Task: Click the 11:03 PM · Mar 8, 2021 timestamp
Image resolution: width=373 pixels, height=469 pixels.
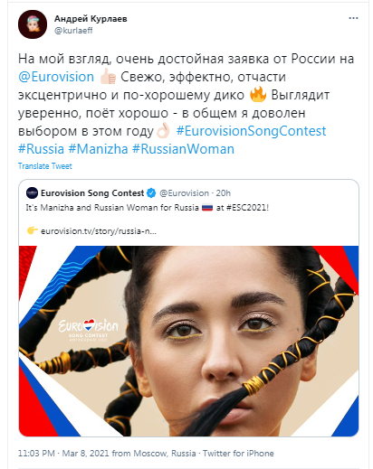Action: coord(63,453)
